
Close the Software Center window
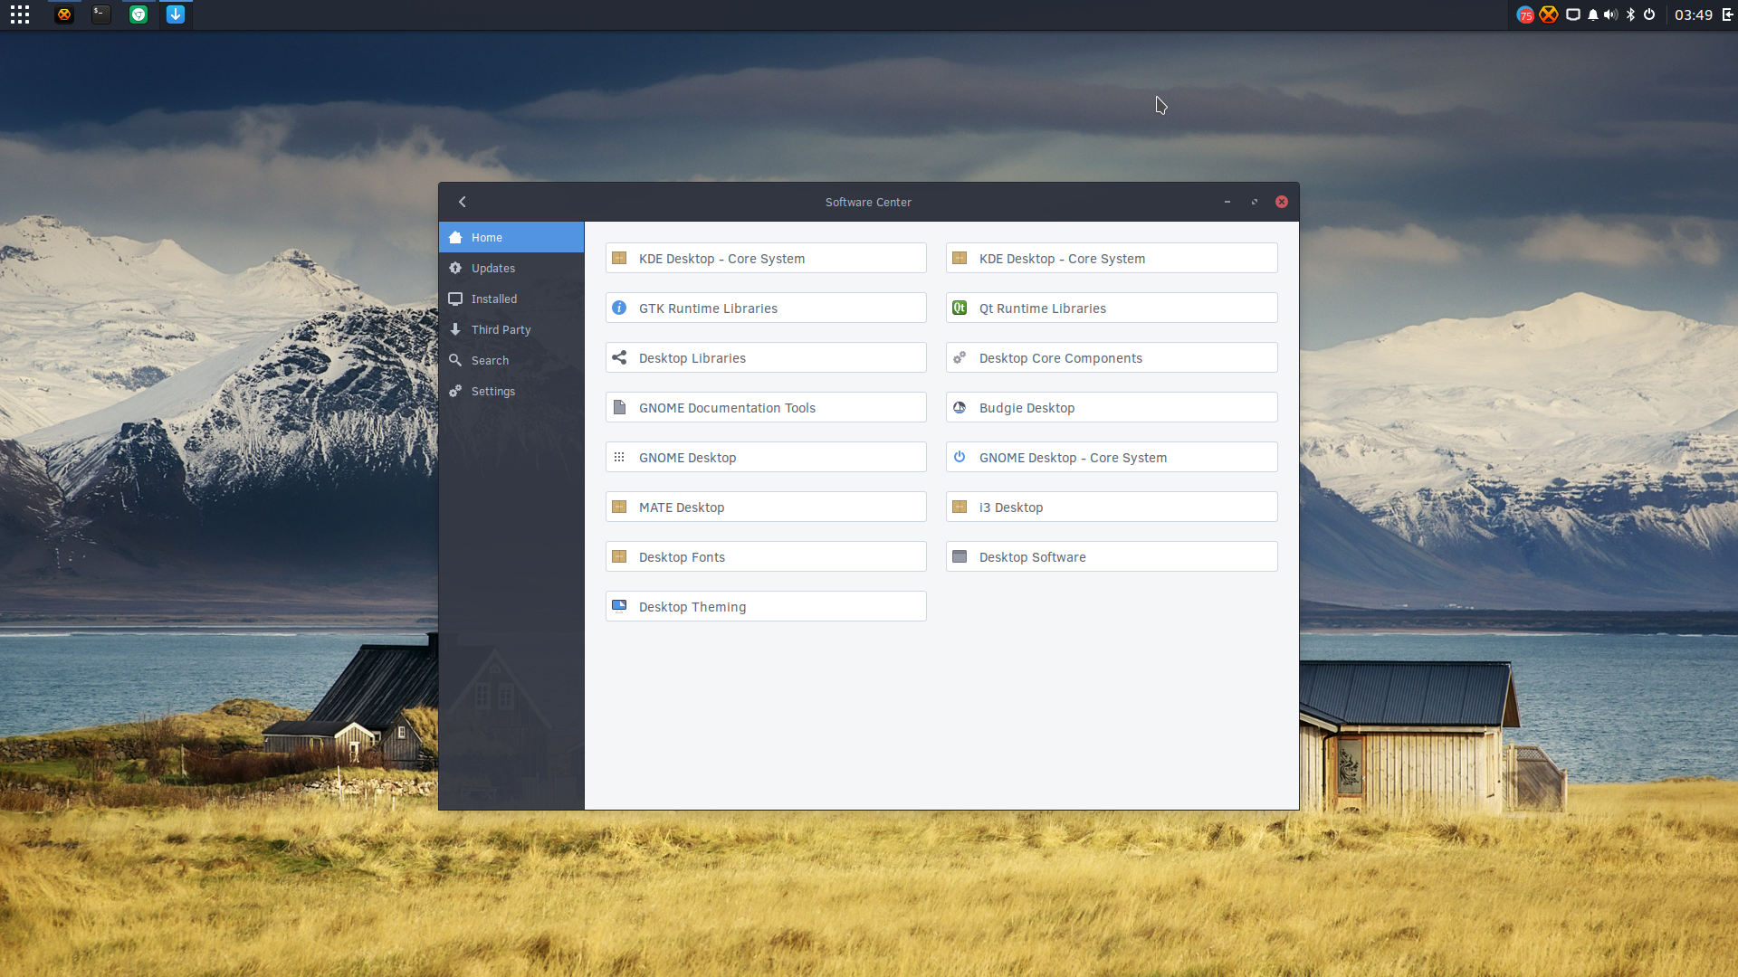(1282, 202)
